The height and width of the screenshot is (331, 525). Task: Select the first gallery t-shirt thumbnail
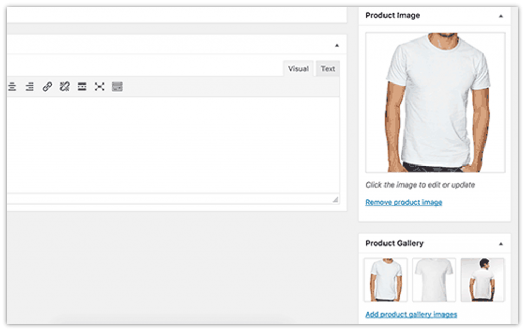(385, 279)
